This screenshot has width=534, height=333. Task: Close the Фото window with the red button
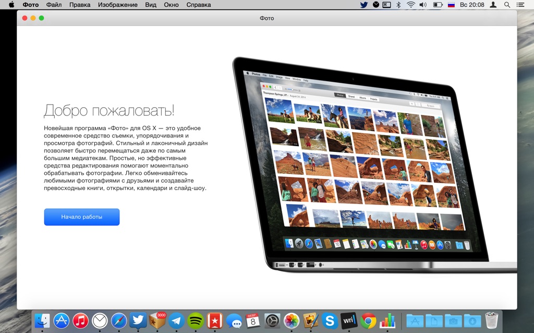point(25,18)
